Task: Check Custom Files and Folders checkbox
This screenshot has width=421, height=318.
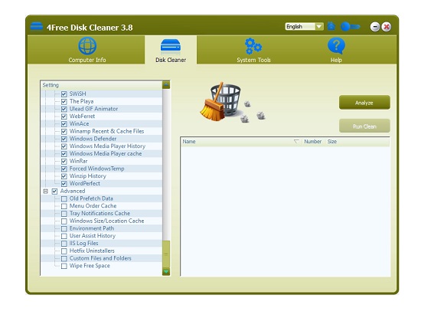Action: tap(64, 258)
